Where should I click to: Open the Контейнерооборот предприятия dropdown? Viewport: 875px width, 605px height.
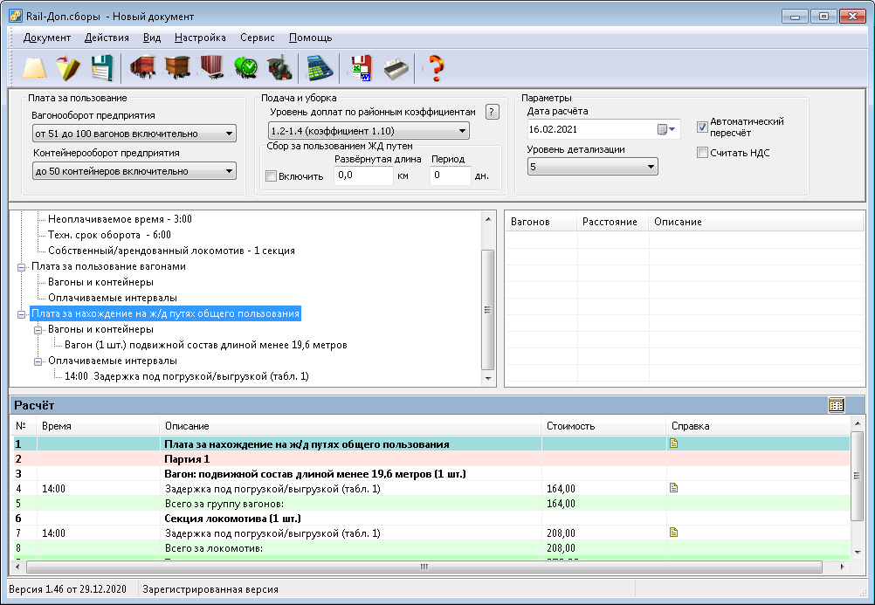coord(134,171)
